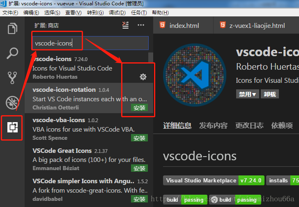Open the 禁用 disable dropdown

tap(247, 94)
